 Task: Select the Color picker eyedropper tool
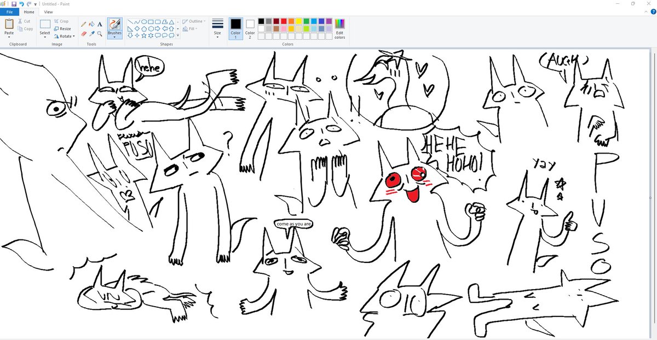pos(92,34)
